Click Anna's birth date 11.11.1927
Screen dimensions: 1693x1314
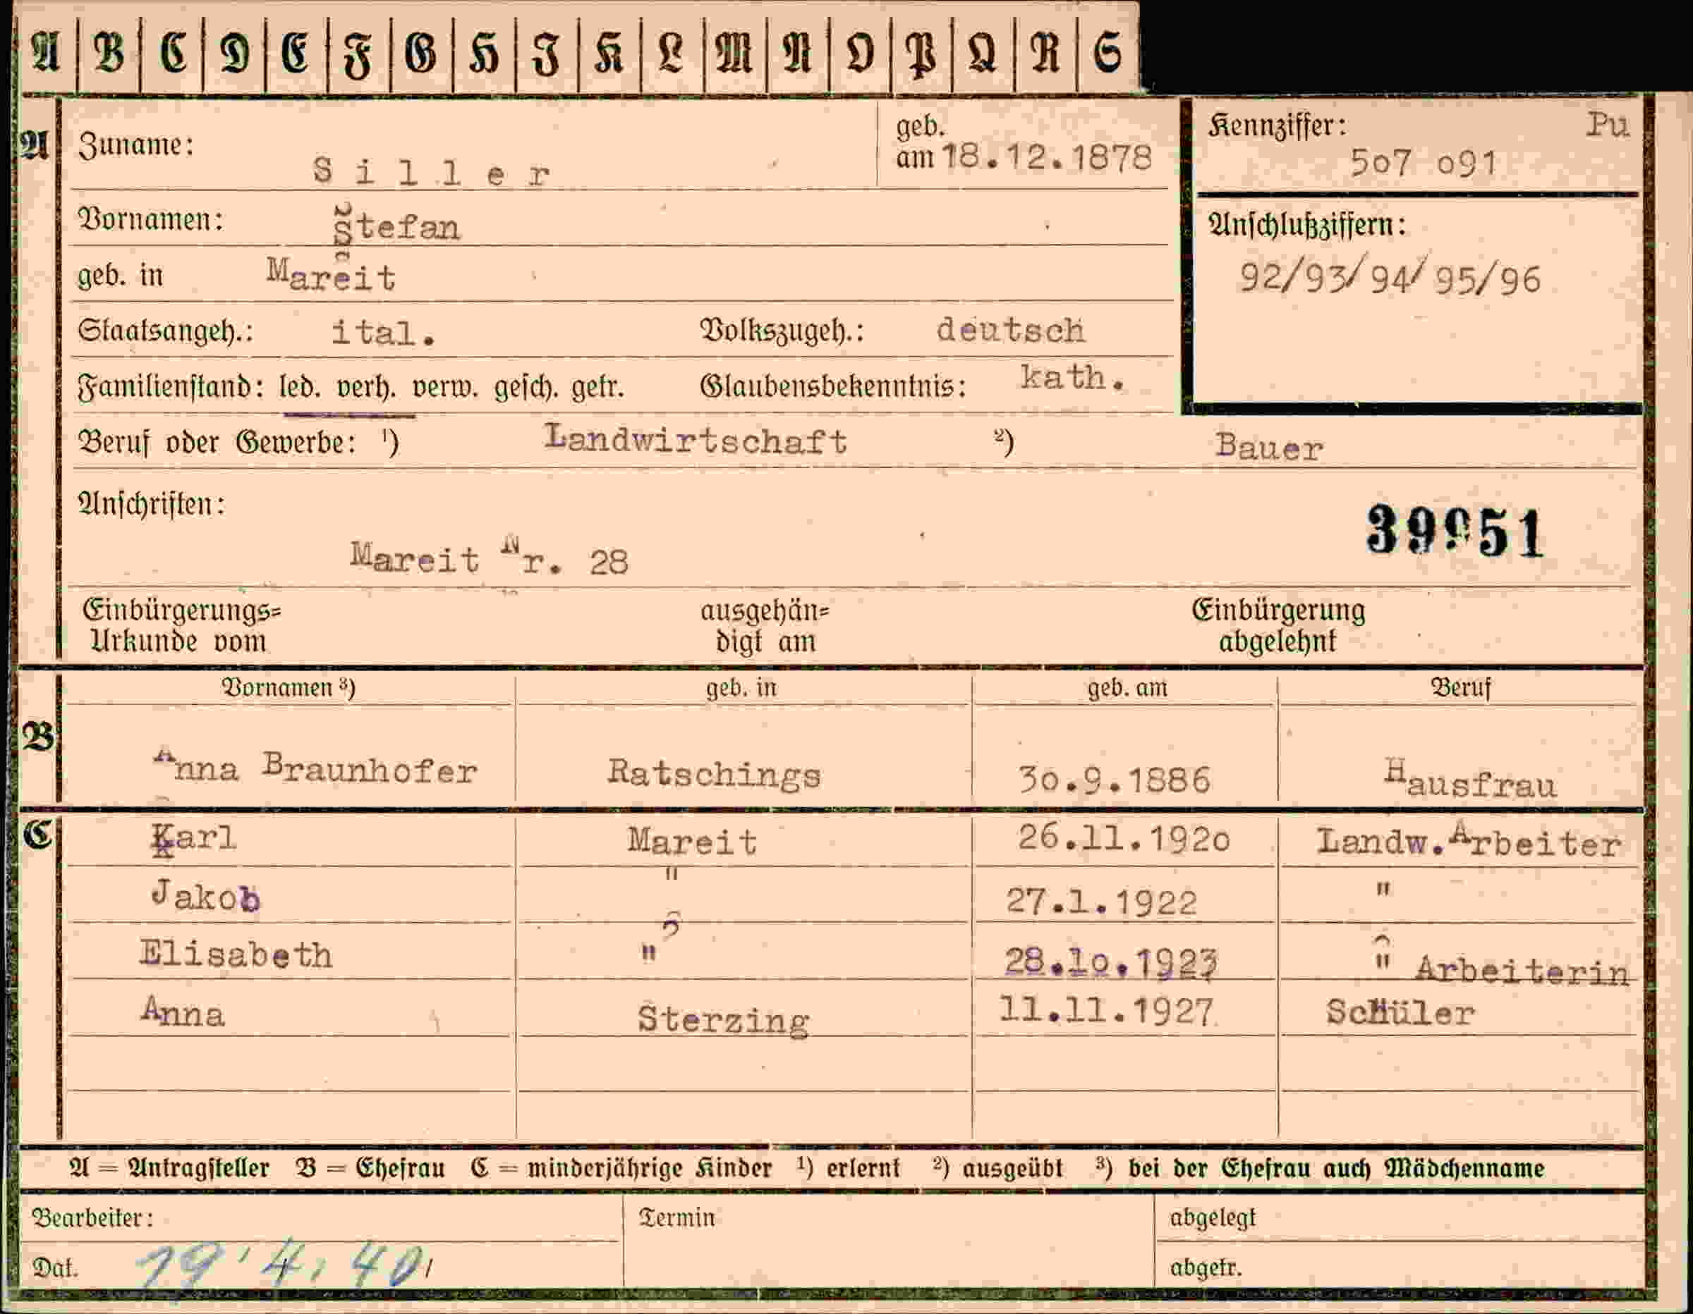click(x=1106, y=1010)
